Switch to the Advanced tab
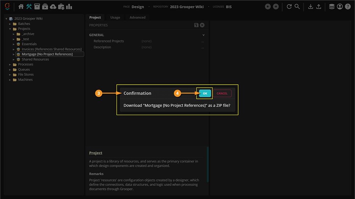The image size is (355, 199). pos(137,17)
